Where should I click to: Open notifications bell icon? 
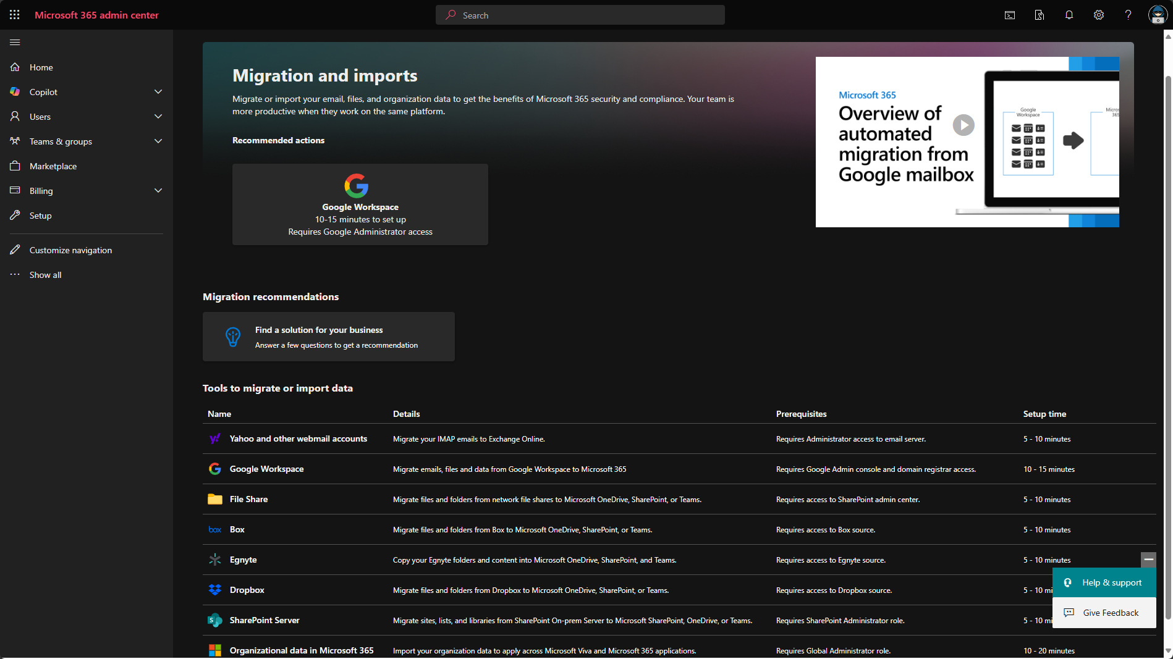pos(1069,15)
